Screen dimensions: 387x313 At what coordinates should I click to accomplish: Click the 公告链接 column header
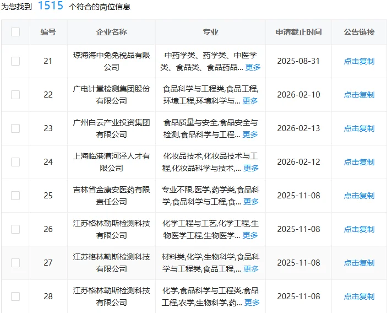click(x=359, y=32)
